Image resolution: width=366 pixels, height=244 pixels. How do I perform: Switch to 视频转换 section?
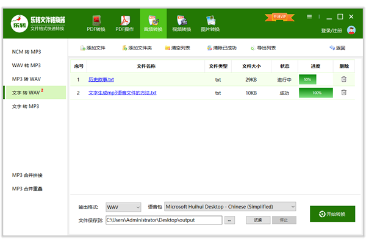click(181, 23)
